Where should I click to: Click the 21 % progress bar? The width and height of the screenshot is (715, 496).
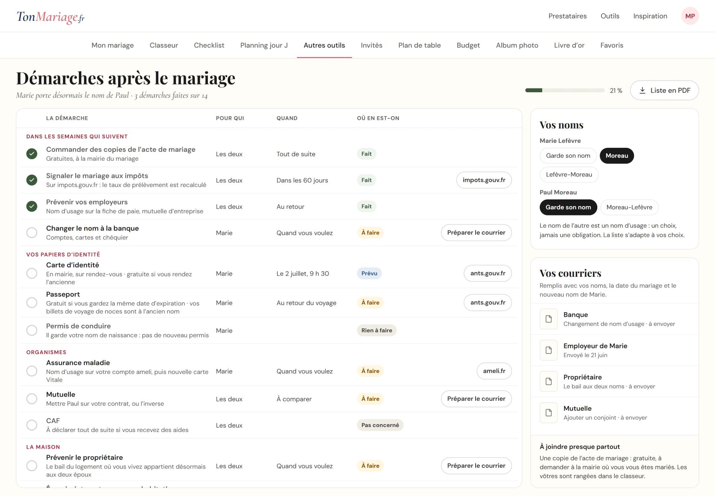click(565, 90)
